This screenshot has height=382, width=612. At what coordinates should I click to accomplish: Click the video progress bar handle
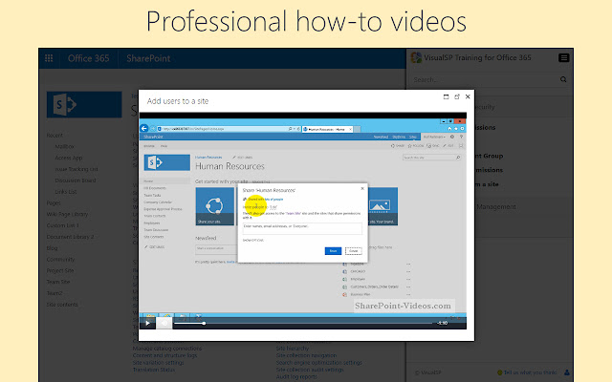(204, 323)
